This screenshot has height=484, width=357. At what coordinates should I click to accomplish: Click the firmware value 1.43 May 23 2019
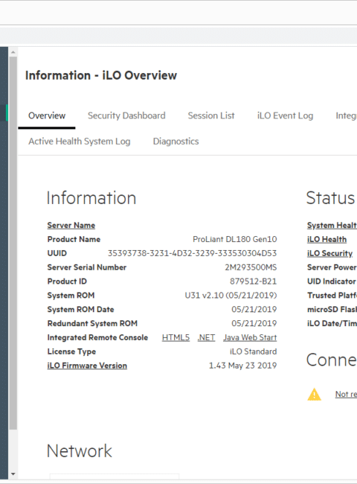point(243,366)
